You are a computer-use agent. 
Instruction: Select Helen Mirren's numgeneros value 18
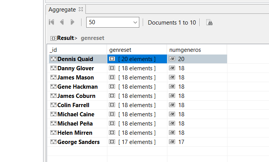(x=181, y=133)
